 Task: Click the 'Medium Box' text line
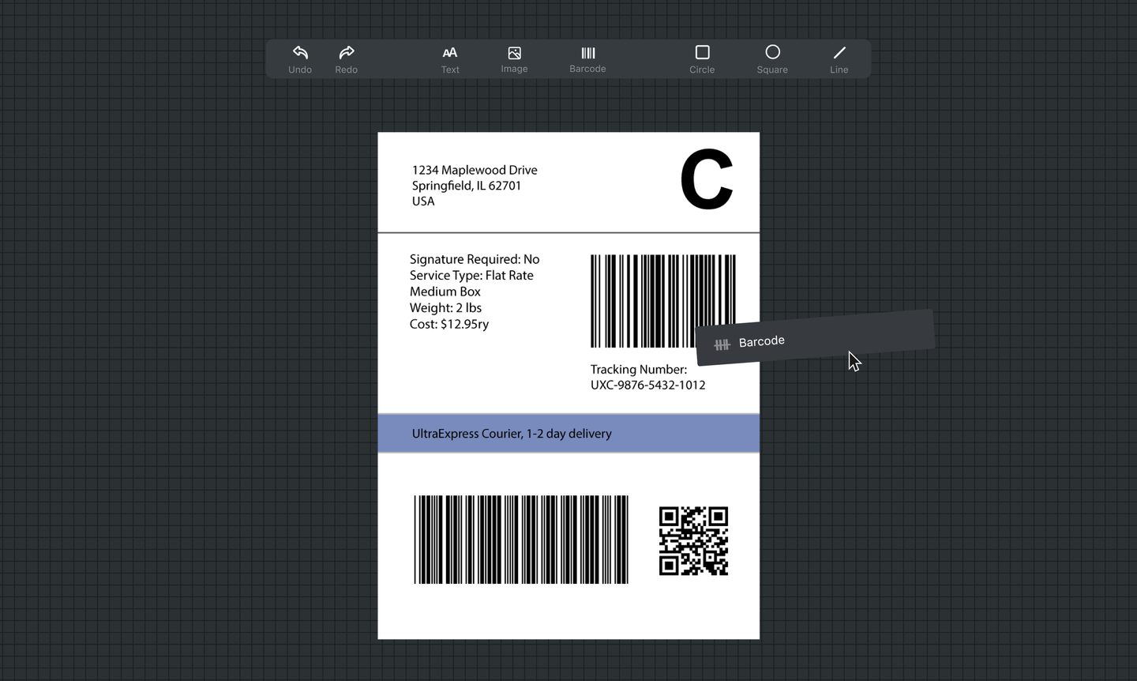pyautogui.click(x=445, y=292)
